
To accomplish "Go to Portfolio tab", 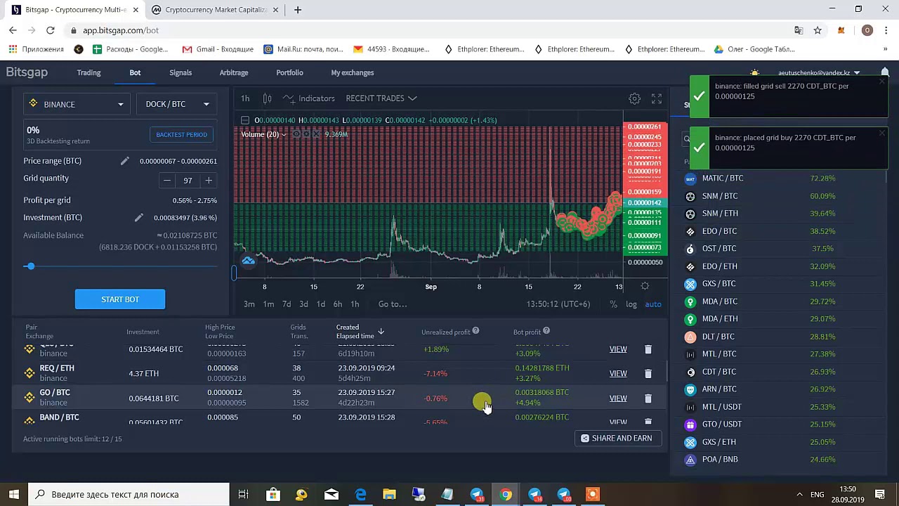I will pos(289,72).
